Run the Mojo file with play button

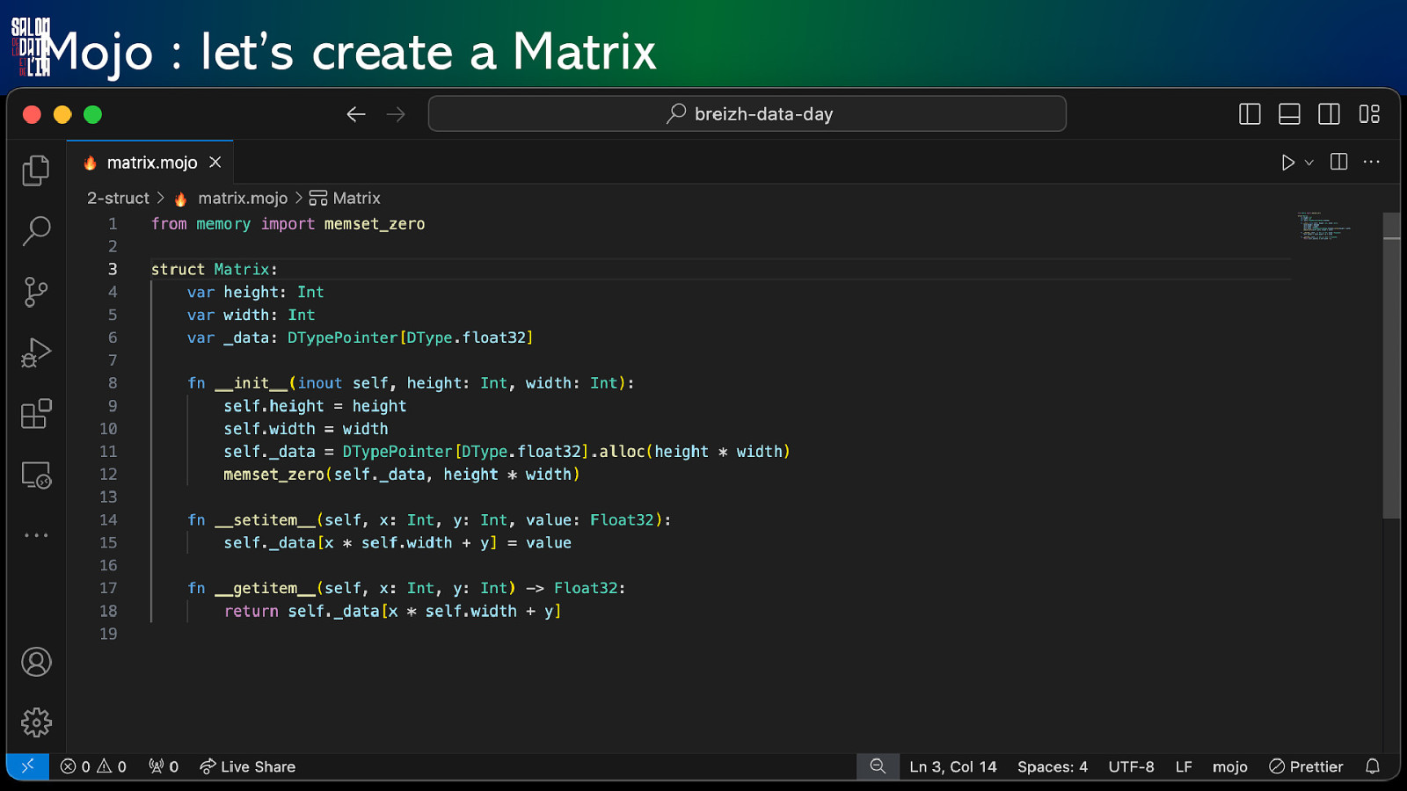pos(1287,163)
